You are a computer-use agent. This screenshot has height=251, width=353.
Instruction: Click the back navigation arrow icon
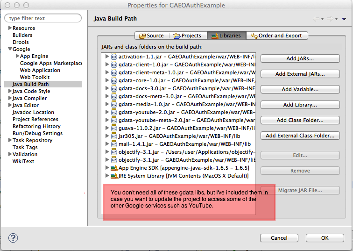pyautogui.click(x=316, y=19)
